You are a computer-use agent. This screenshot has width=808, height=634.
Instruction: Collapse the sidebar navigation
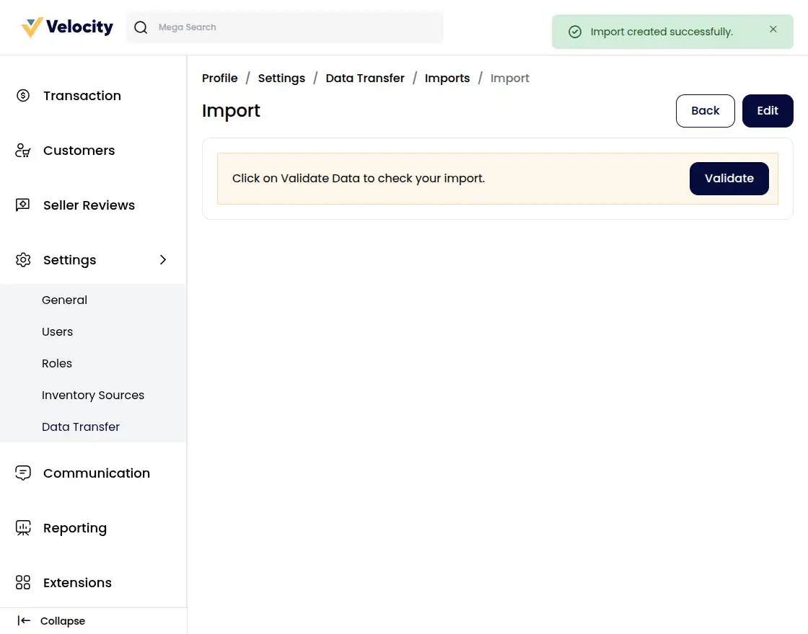coord(52,621)
